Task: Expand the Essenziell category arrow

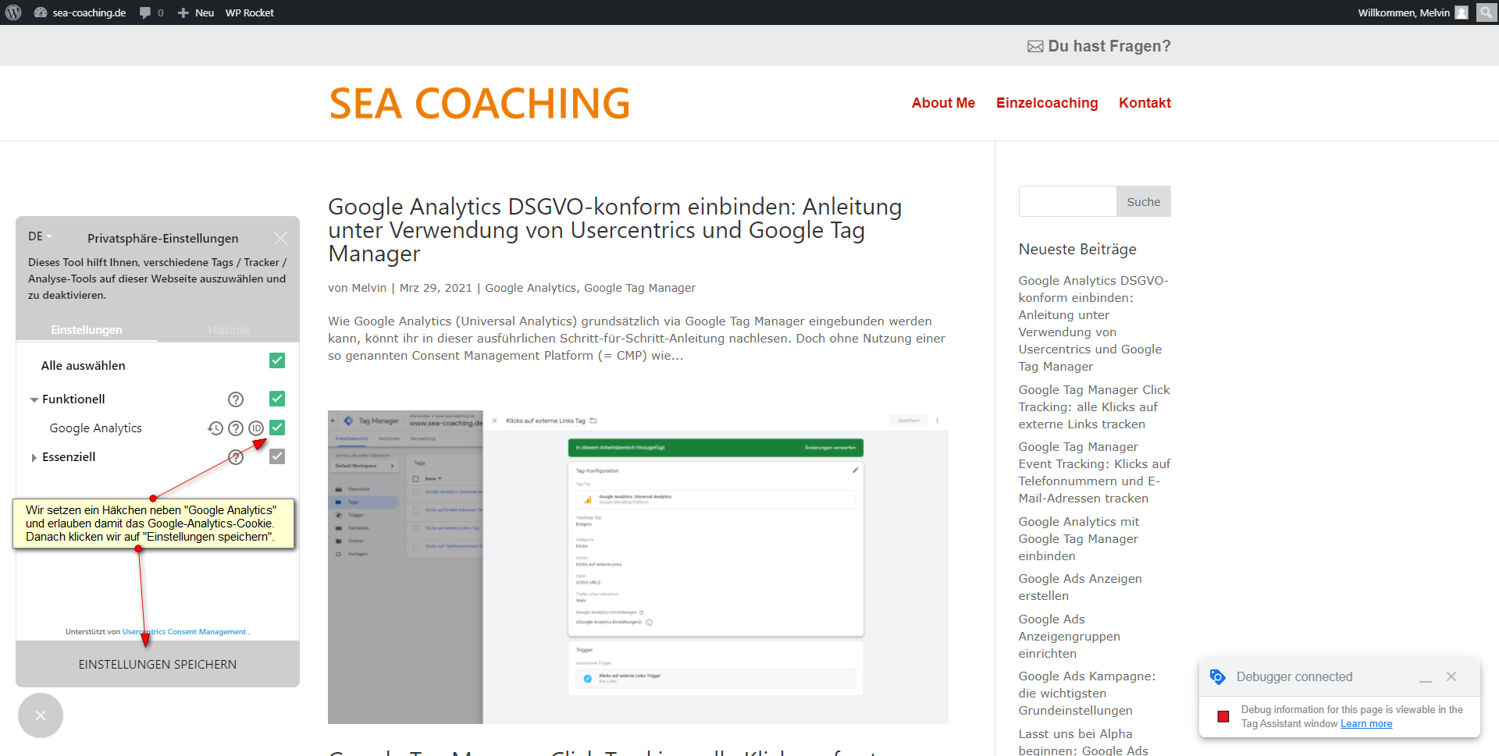Action: click(34, 457)
